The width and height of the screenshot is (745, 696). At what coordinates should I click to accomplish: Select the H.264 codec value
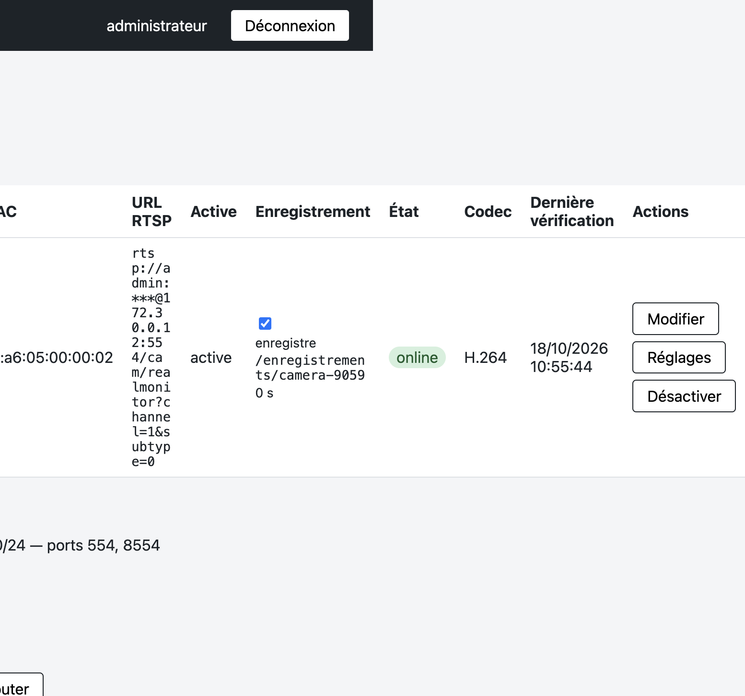485,358
